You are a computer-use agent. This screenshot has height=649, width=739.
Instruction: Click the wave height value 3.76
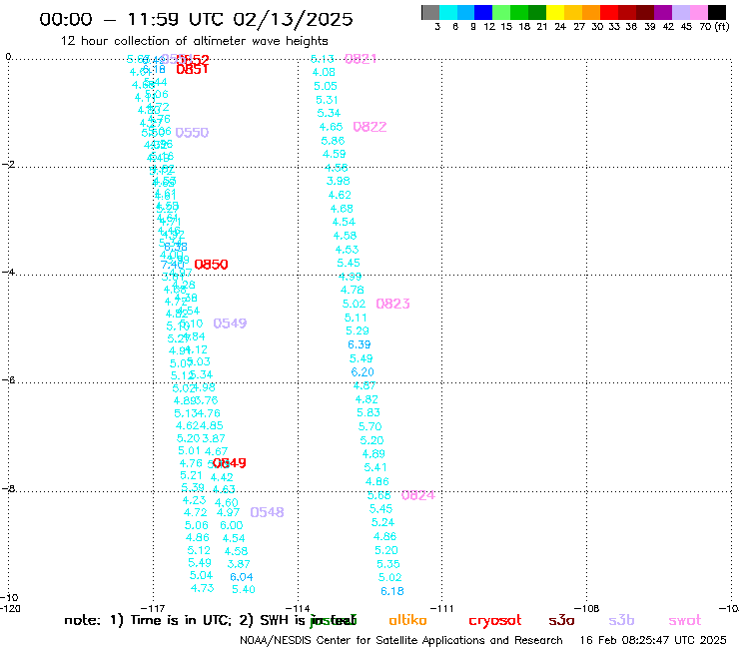208,400
